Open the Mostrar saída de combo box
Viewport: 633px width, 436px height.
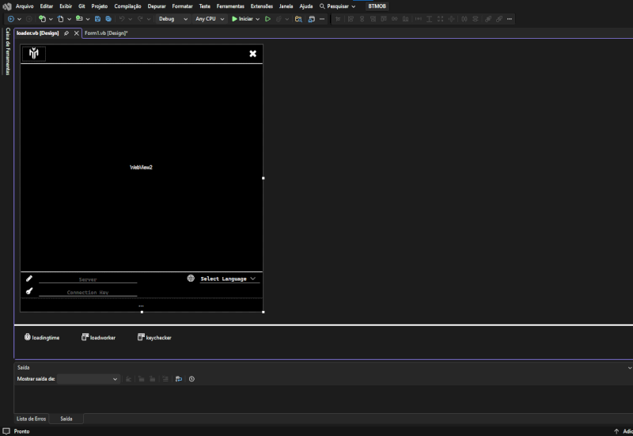88,379
